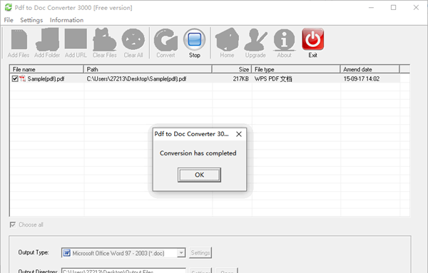The height and width of the screenshot is (273, 428).
Task: Open the Home toolbar icon
Action: point(227,40)
